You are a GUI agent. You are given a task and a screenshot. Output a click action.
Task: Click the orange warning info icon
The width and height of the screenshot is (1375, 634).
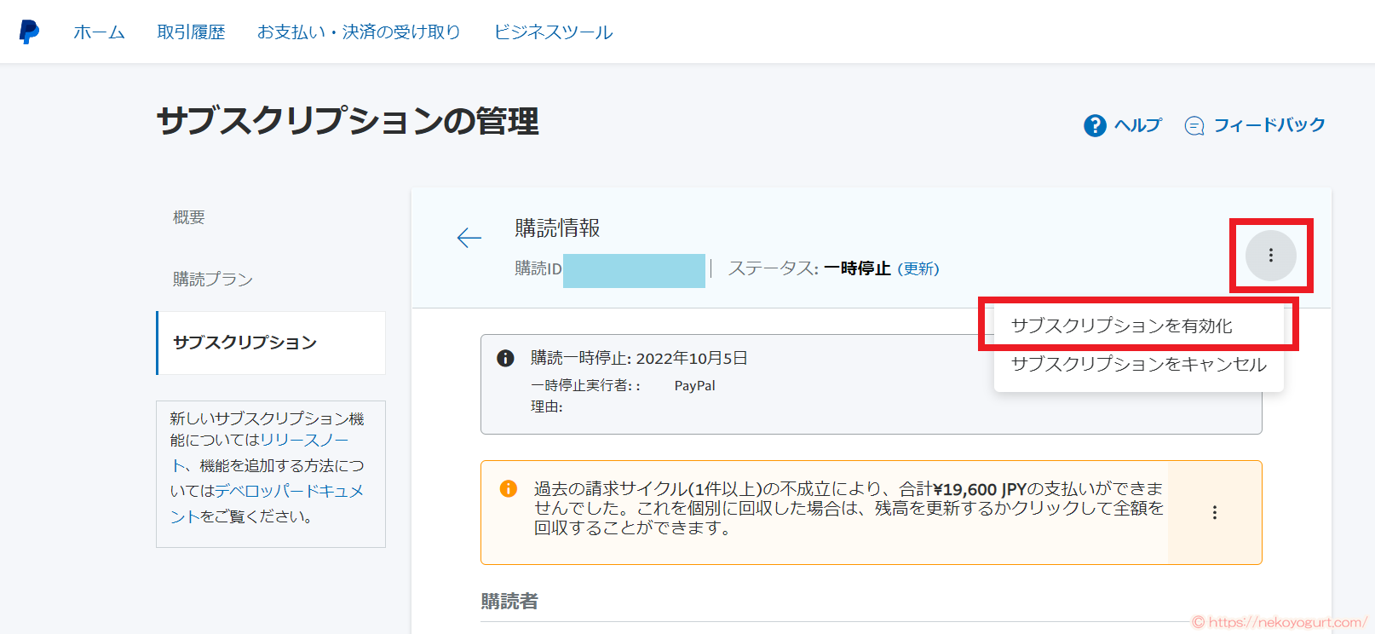(508, 488)
